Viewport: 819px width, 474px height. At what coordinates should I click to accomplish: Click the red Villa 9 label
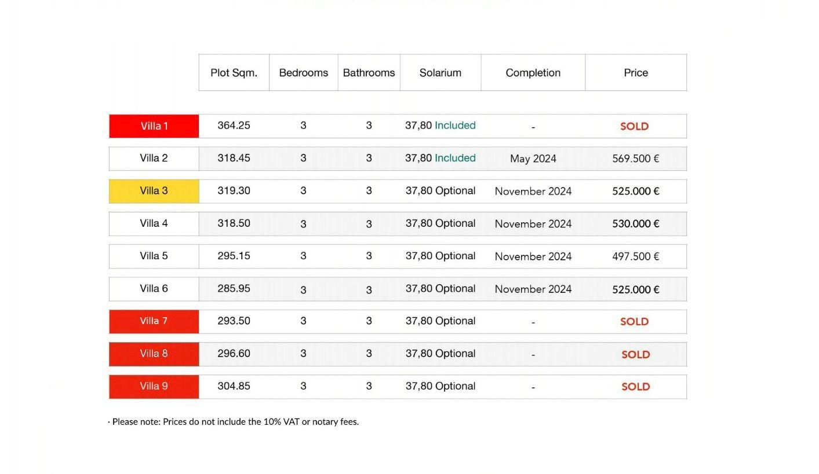tap(154, 387)
